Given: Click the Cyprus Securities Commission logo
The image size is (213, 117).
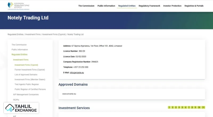Looking at the screenshot, I should [x=18, y=6].
